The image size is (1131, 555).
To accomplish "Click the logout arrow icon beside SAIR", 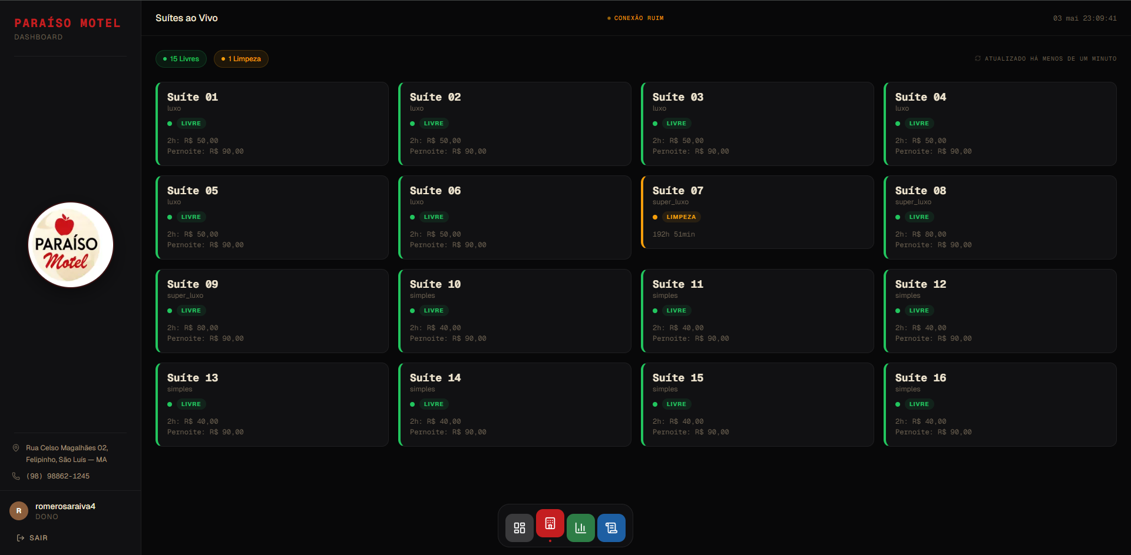I will 21,538.
